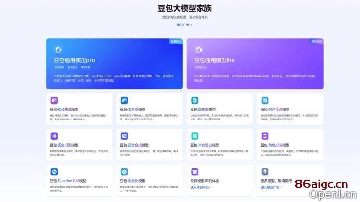Click the 最新模型·即刻体验 box icon

click(195, 172)
